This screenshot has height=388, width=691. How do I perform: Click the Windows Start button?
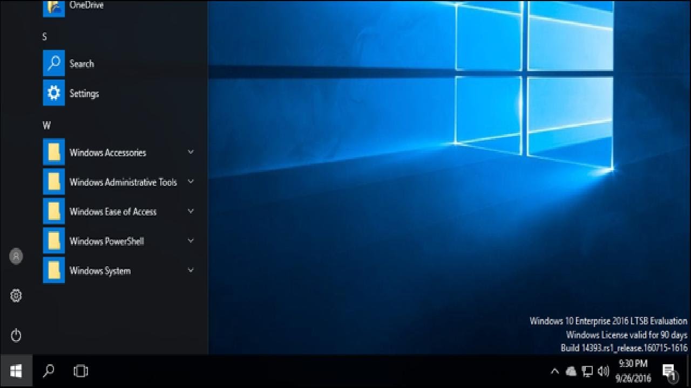pos(16,371)
